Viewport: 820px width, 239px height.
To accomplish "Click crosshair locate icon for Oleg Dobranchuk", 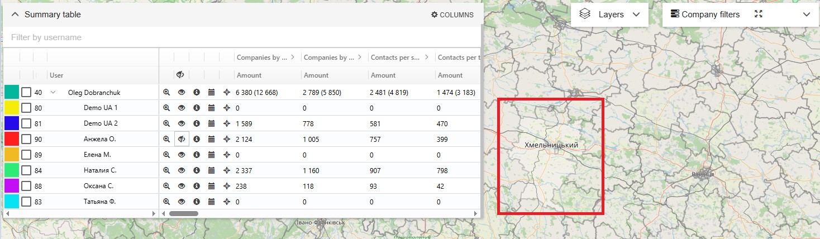I will pos(227,92).
